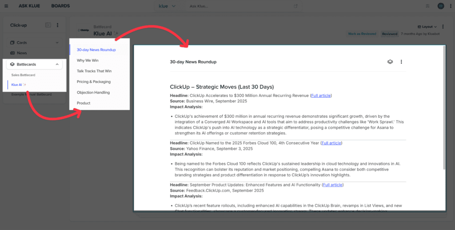The width and height of the screenshot is (455, 230).
Task: Click the Reviewed status button
Action: point(389,34)
